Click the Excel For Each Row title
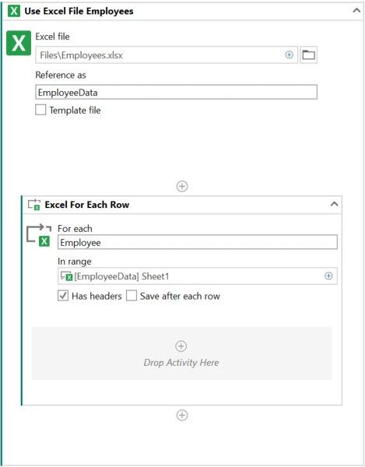Viewport: 365px width, 467px height. coord(87,205)
